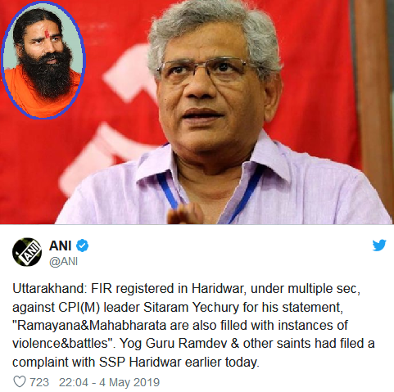The width and height of the screenshot is (394, 392).
Task: Click the name Sitaram Yechury in the tweet
Action: 191,308
